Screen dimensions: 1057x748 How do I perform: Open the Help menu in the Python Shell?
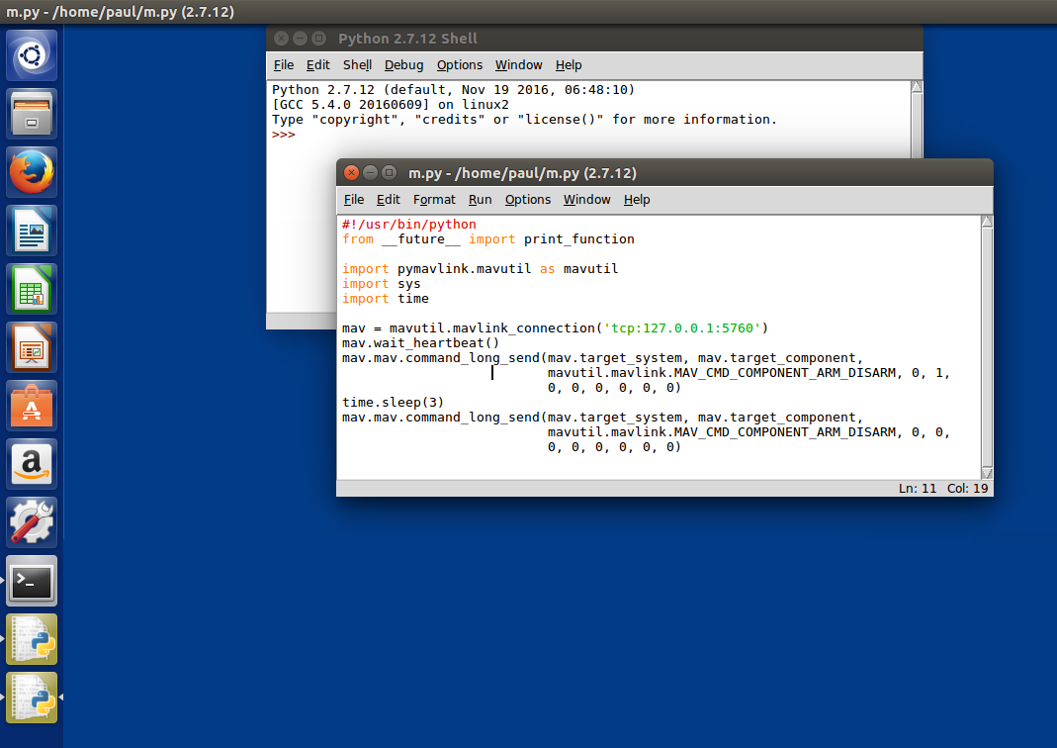click(x=569, y=64)
